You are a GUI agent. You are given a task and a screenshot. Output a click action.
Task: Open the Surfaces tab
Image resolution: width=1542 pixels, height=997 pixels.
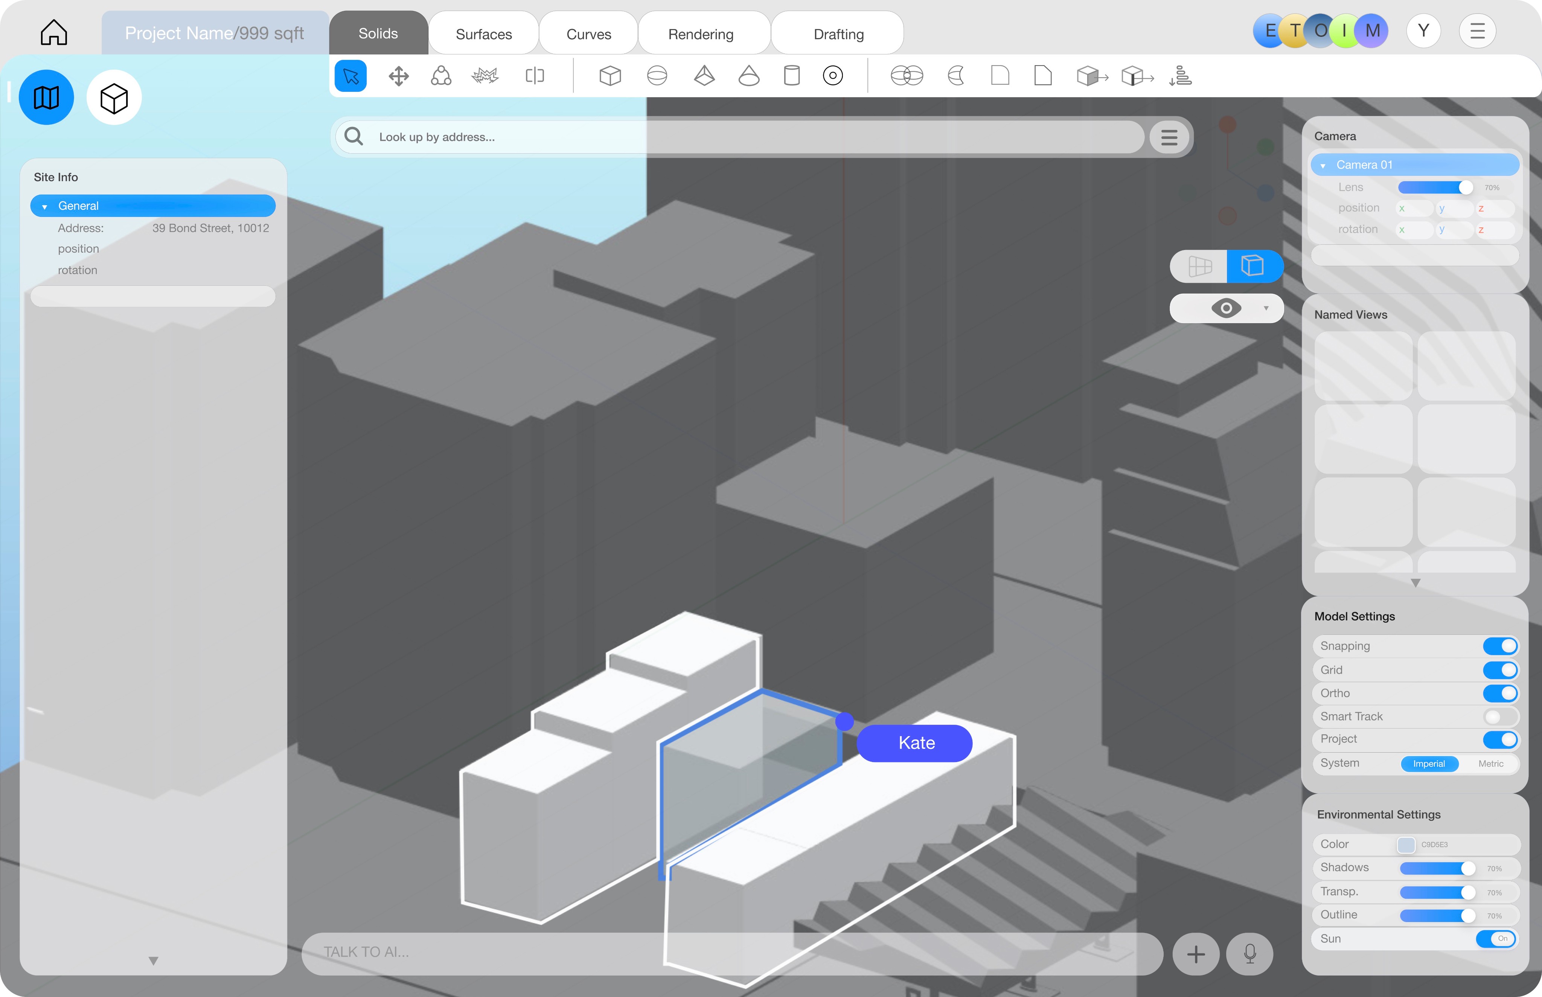coord(484,34)
